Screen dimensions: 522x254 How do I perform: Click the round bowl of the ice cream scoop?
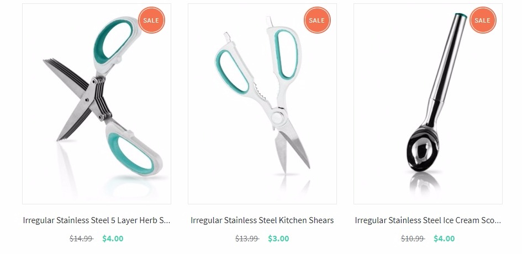[423, 149]
